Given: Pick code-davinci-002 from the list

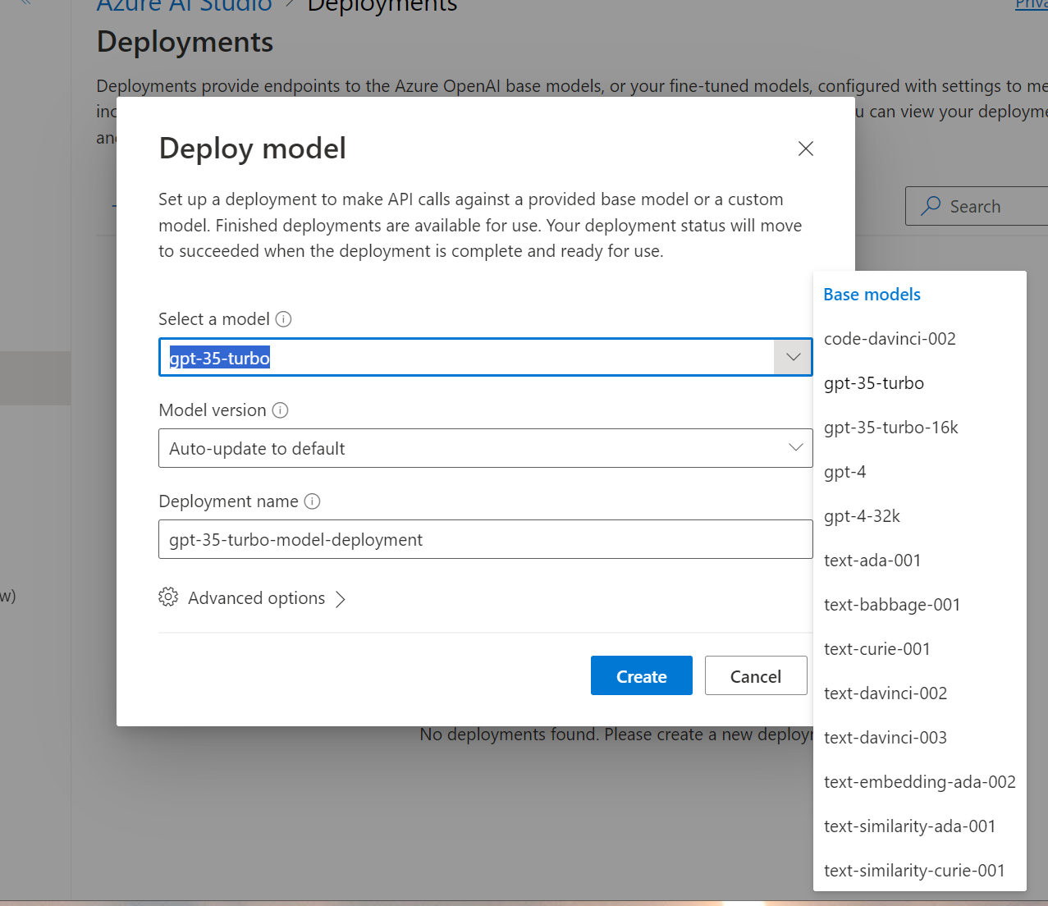Looking at the screenshot, I should [x=890, y=339].
